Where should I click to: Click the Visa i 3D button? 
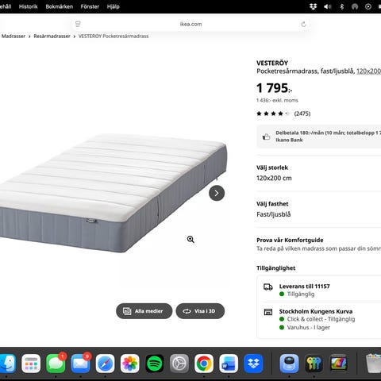click(200, 311)
